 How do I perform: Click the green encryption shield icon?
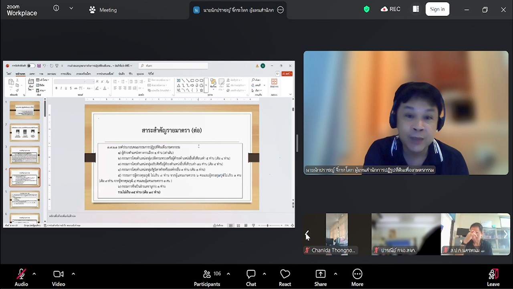point(366,9)
